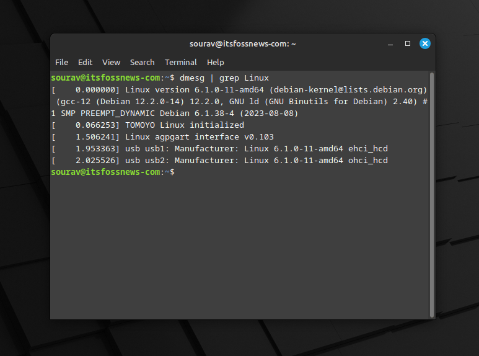
Task: Maximize the terminal window
Action: tap(408, 43)
